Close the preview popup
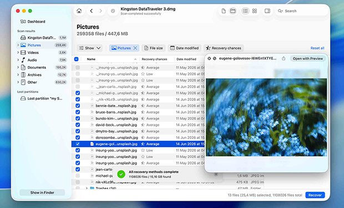This screenshot has width=344, height=208. point(209,58)
